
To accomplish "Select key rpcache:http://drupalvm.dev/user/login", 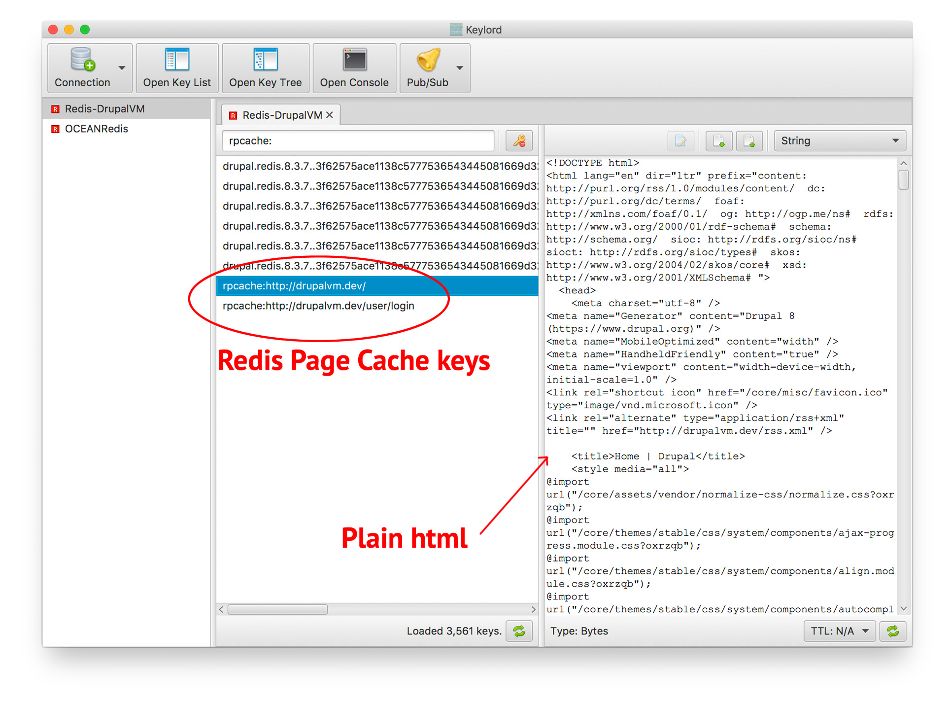I will [377, 306].
